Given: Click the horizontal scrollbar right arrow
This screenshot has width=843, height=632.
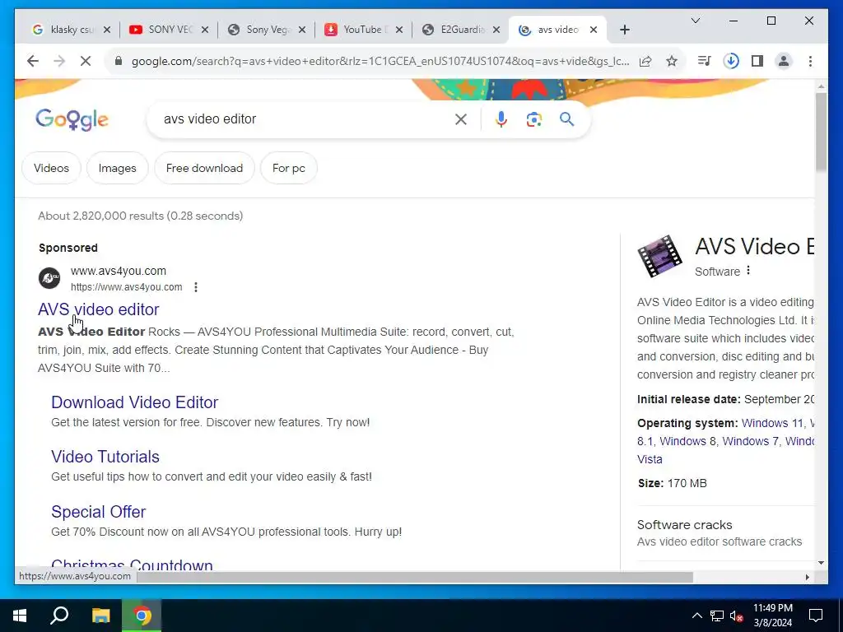Looking at the screenshot, I should pyautogui.click(x=807, y=577).
